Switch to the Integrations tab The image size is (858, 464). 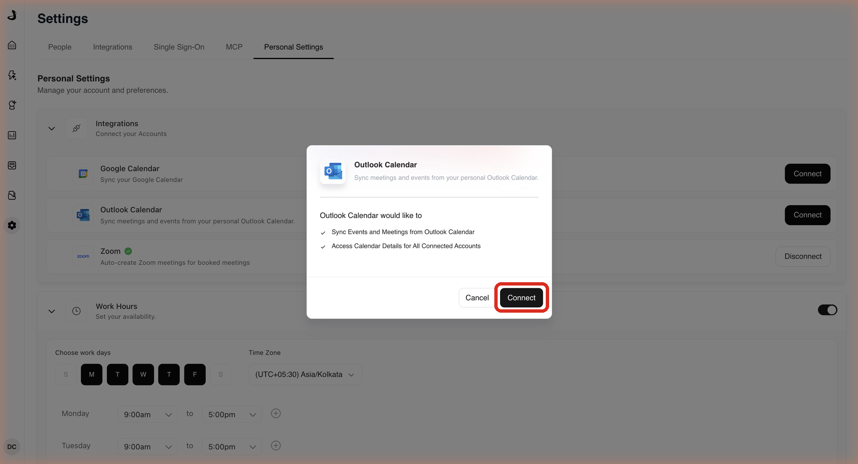(112, 47)
